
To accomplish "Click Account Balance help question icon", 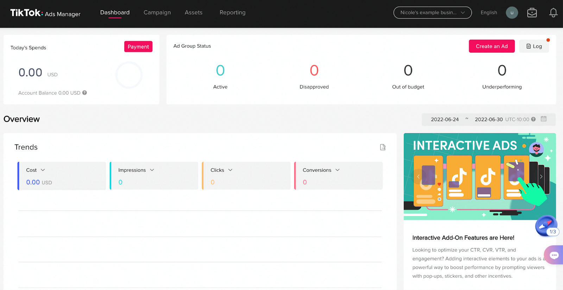I will [84, 93].
